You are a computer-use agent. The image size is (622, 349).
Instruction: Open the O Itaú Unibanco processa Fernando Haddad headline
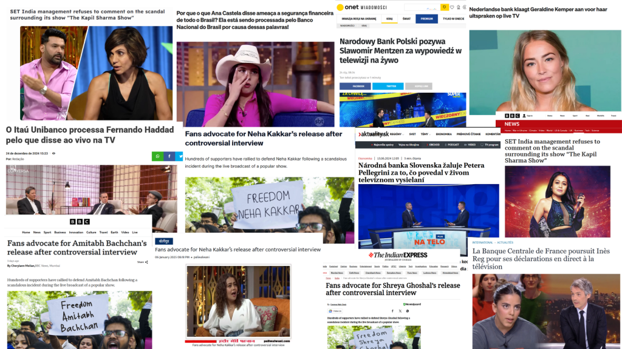(x=90, y=135)
